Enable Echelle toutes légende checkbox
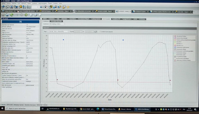The width and height of the screenshot is (199, 114). [100, 32]
